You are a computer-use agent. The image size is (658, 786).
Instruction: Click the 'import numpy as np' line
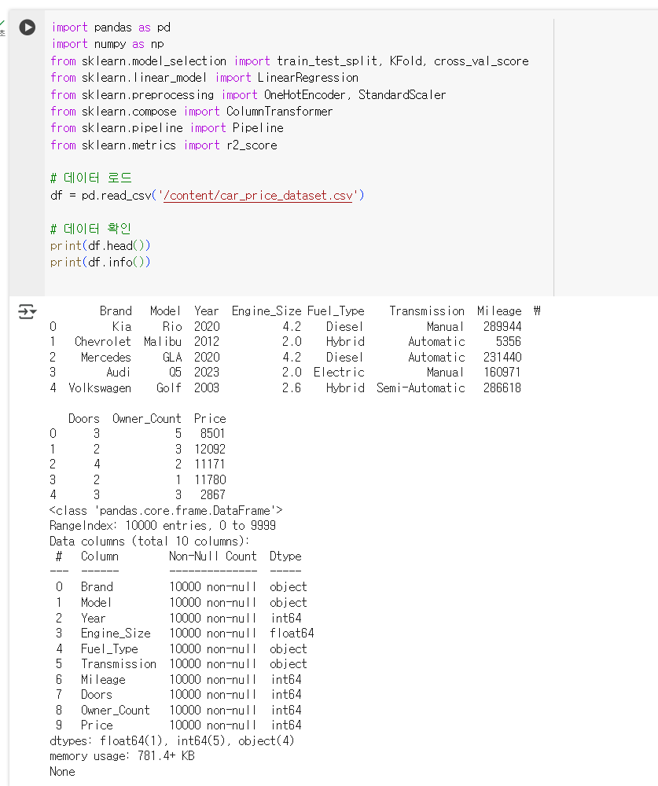[x=108, y=44]
